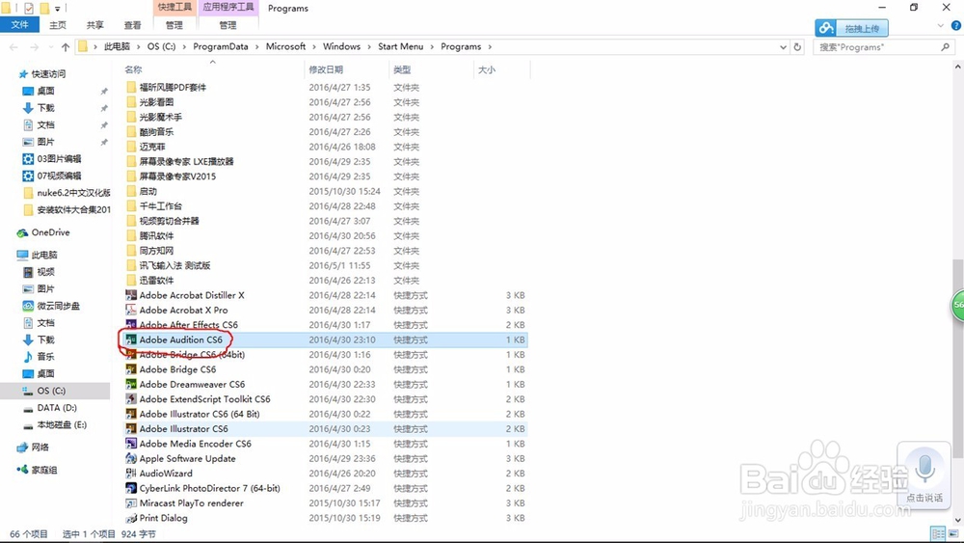This screenshot has height=543, width=964.
Task: Select the Print Dialog shortcut icon
Action: [131, 518]
